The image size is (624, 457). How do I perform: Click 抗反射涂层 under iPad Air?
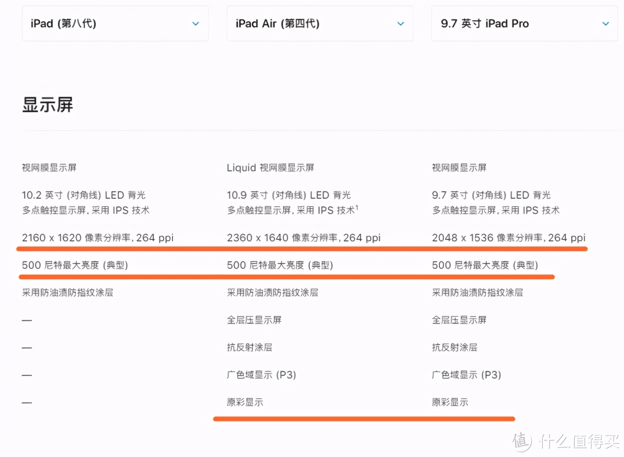coord(250,347)
